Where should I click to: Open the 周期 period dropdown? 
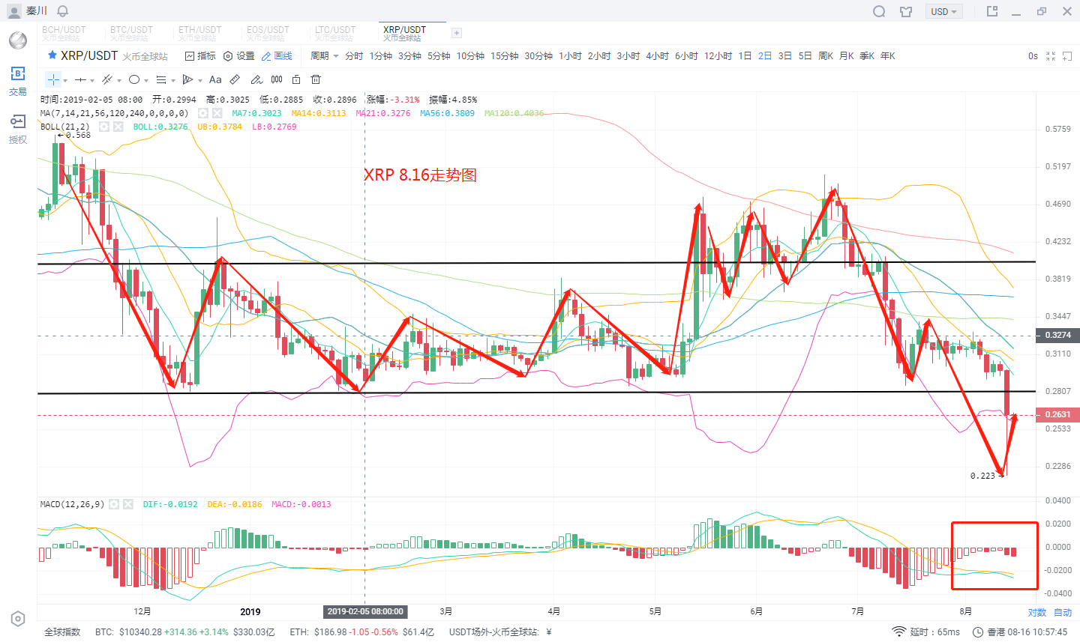click(325, 56)
